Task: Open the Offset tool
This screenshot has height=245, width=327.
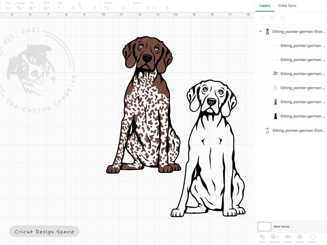Action: tap(46, 8)
